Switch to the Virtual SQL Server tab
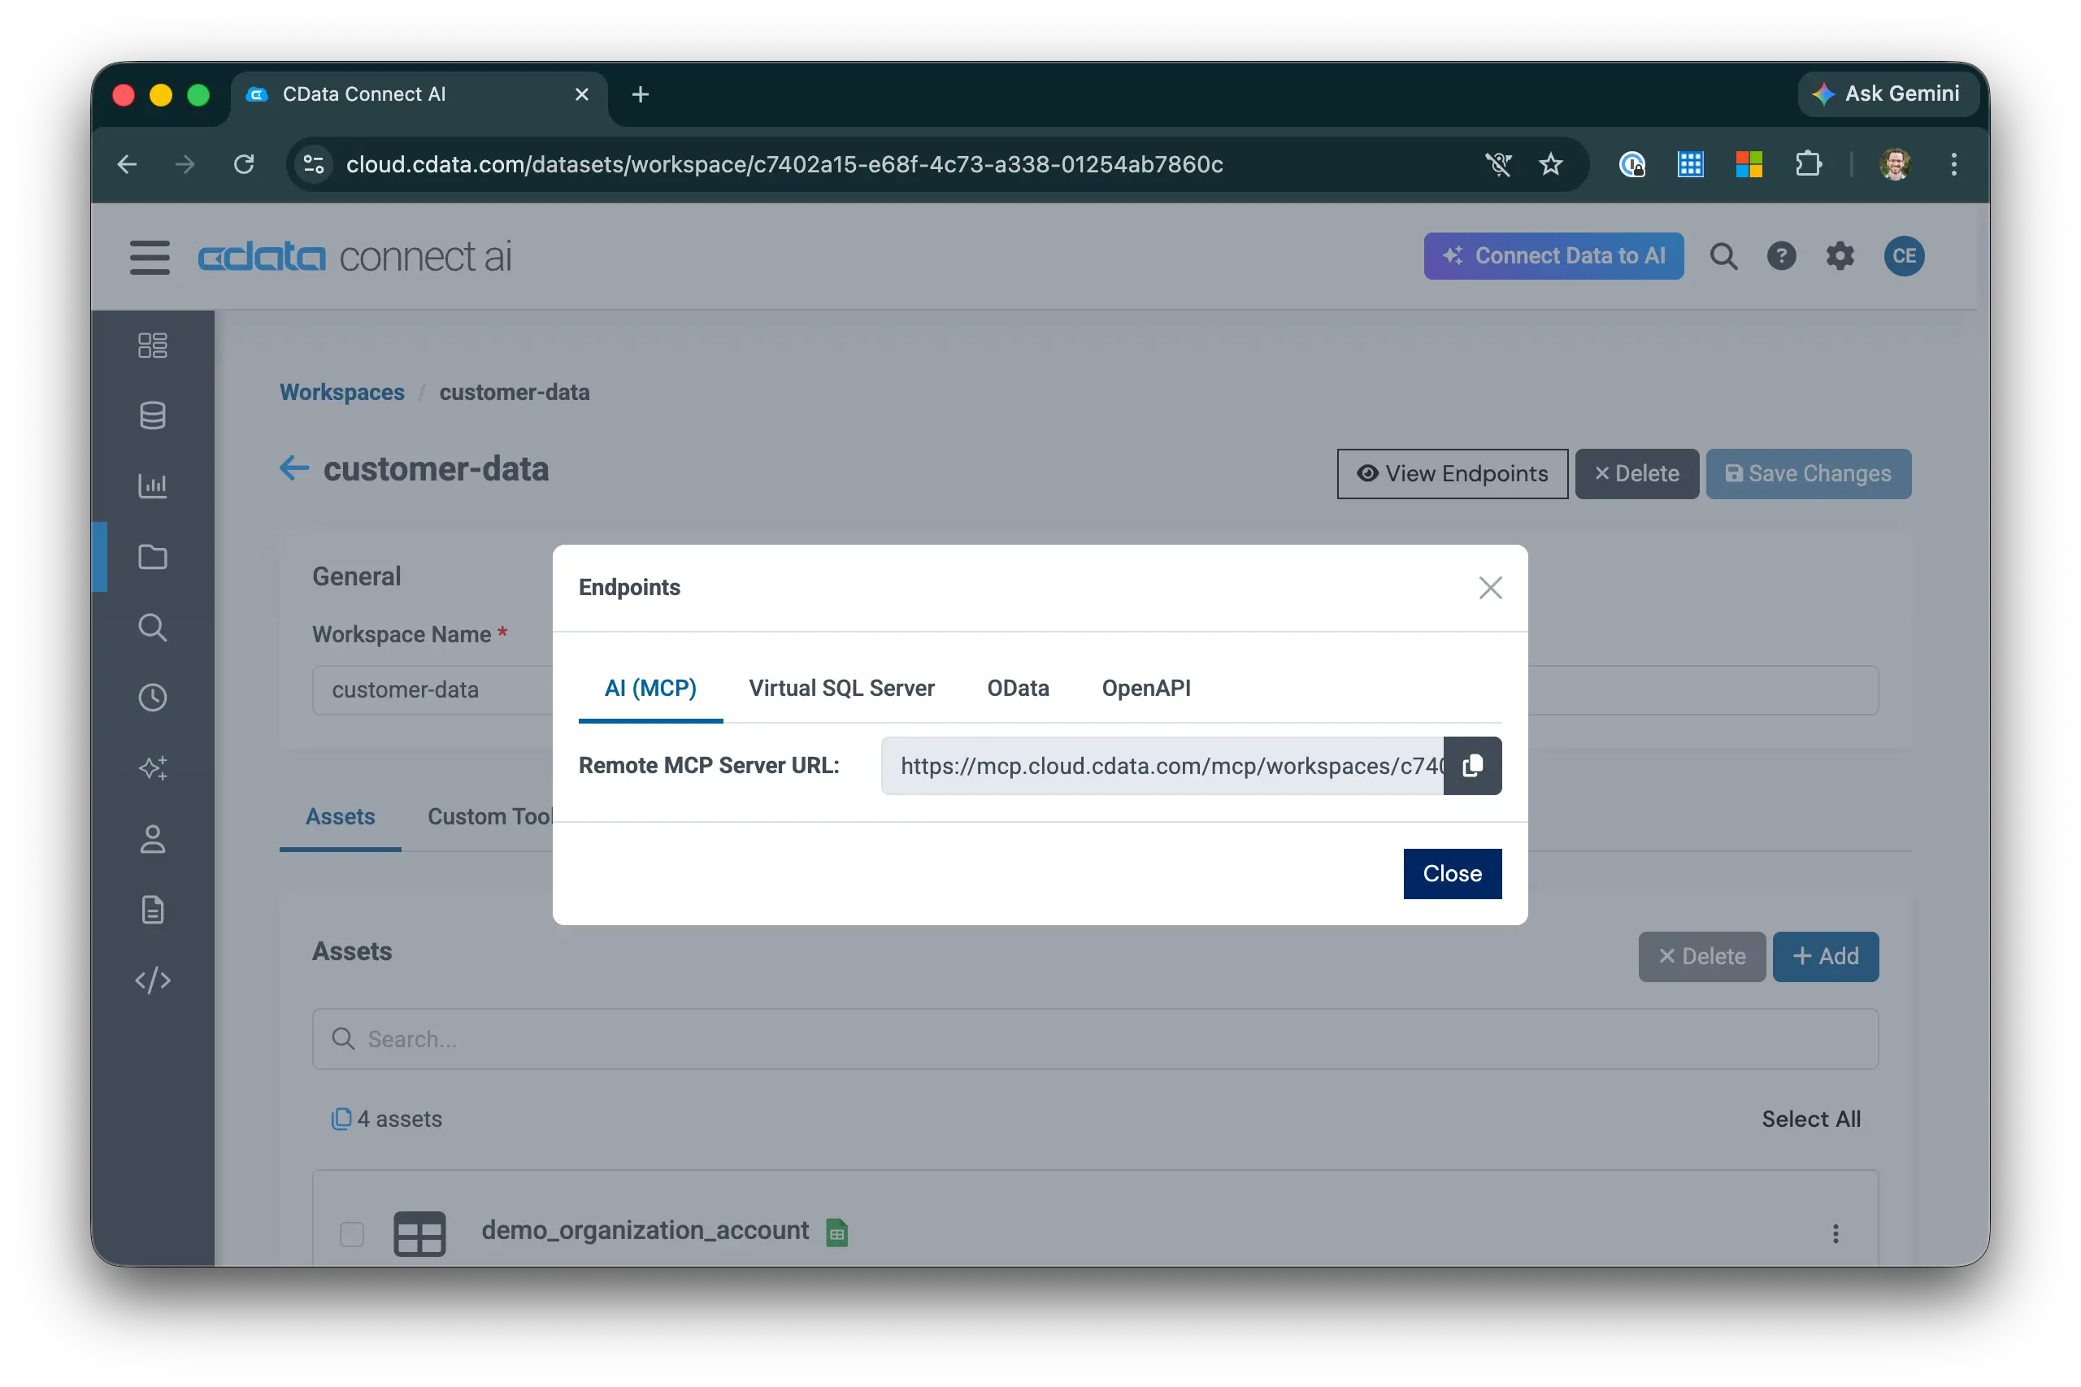The image size is (2081, 1387). coord(841,688)
